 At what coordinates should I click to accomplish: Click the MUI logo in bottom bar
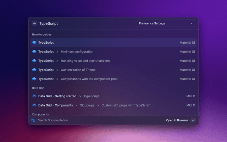click(34, 120)
